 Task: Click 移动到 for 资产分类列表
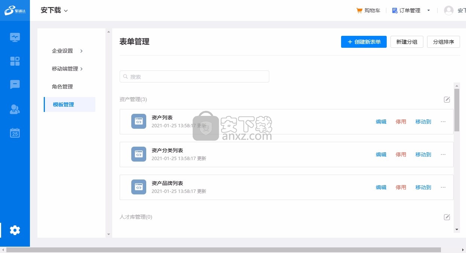423,154
